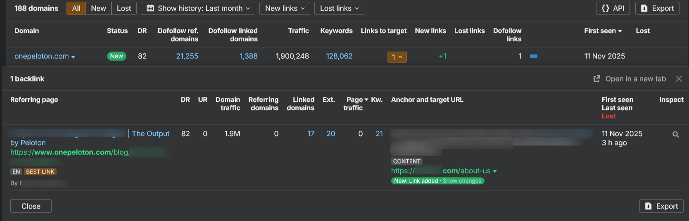This screenshot has height=221, width=689.
Task: Sort by First seen column in domains table
Action: click(x=603, y=31)
